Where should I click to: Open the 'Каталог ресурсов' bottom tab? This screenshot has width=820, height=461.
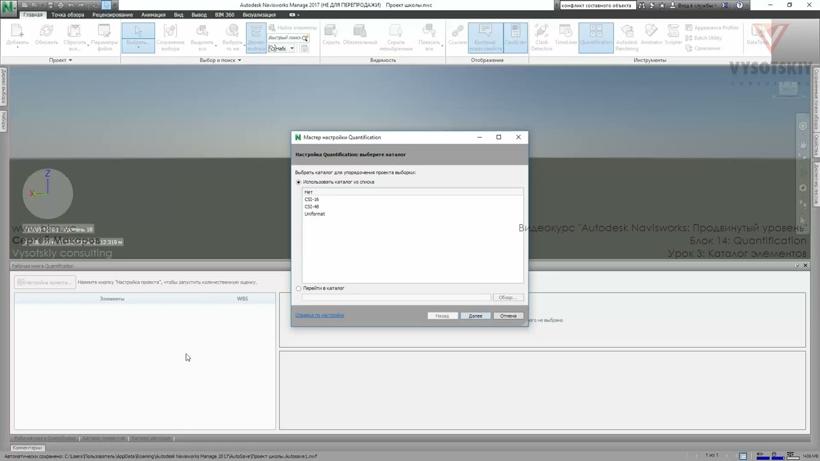(151, 439)
